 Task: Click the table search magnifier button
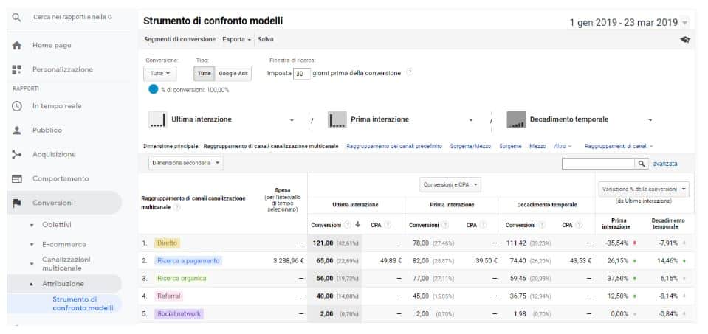point(642,164)
